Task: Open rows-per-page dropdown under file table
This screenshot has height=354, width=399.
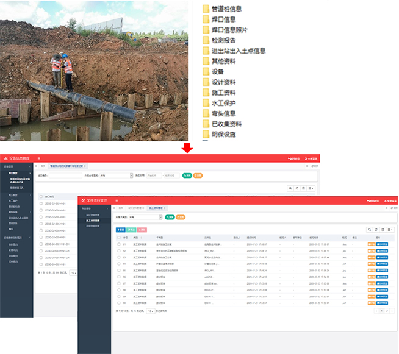Action: pos(149,311)
